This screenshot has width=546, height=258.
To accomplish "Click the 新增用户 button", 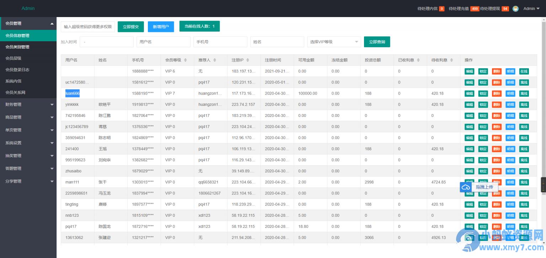I will tap(161, 27).
